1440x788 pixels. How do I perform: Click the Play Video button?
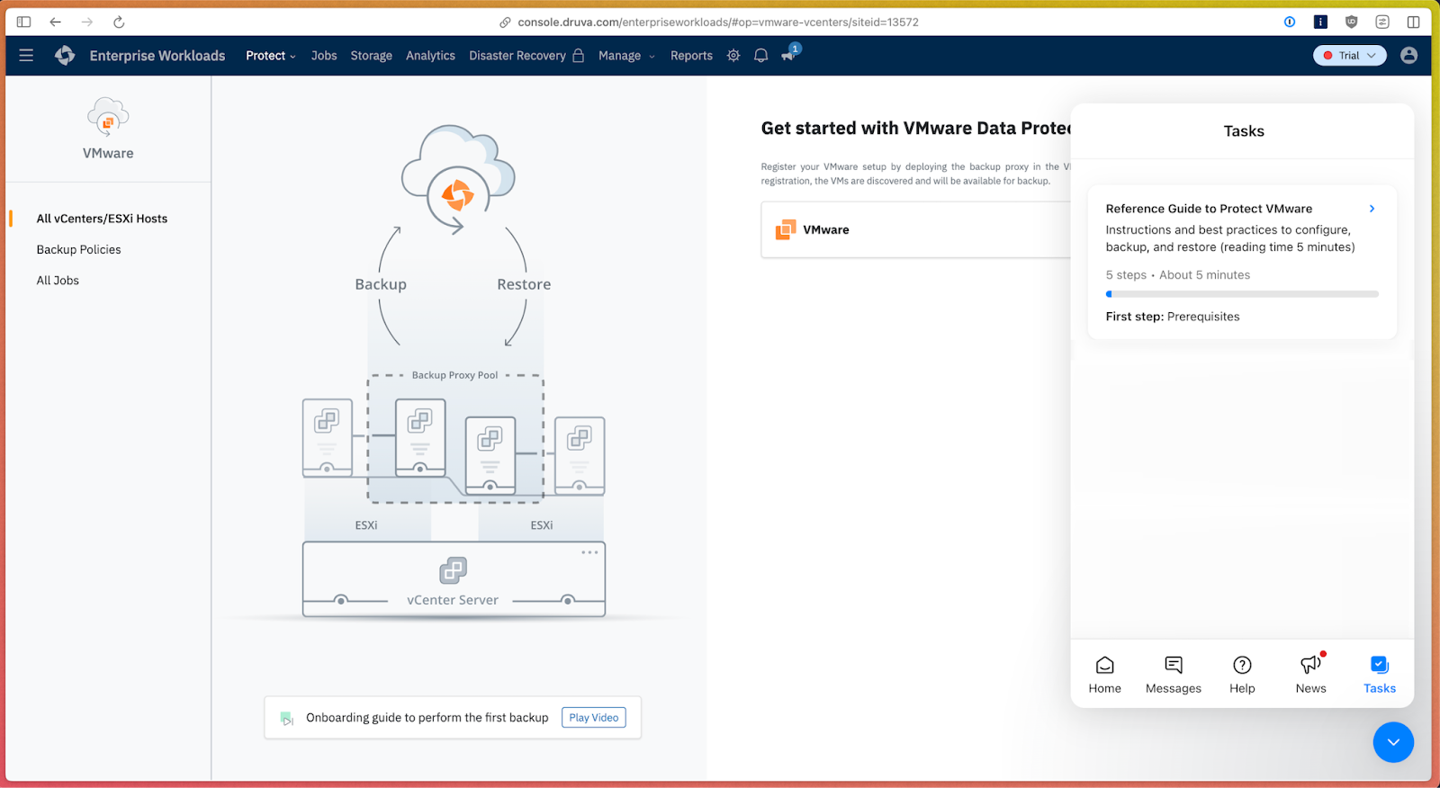[x=593, y=718]
